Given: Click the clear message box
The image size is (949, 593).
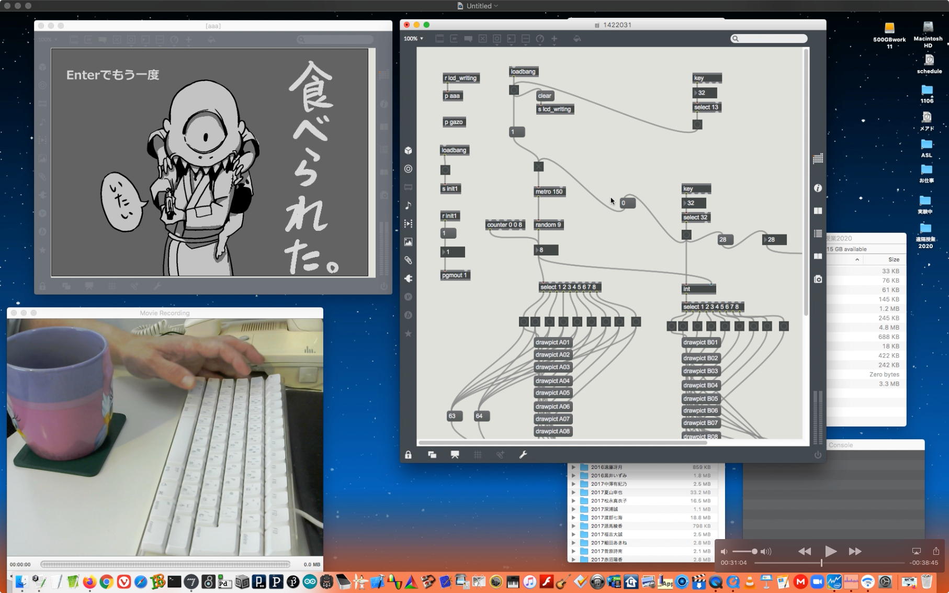Looking at the screenshot, I should coord(545,96).
